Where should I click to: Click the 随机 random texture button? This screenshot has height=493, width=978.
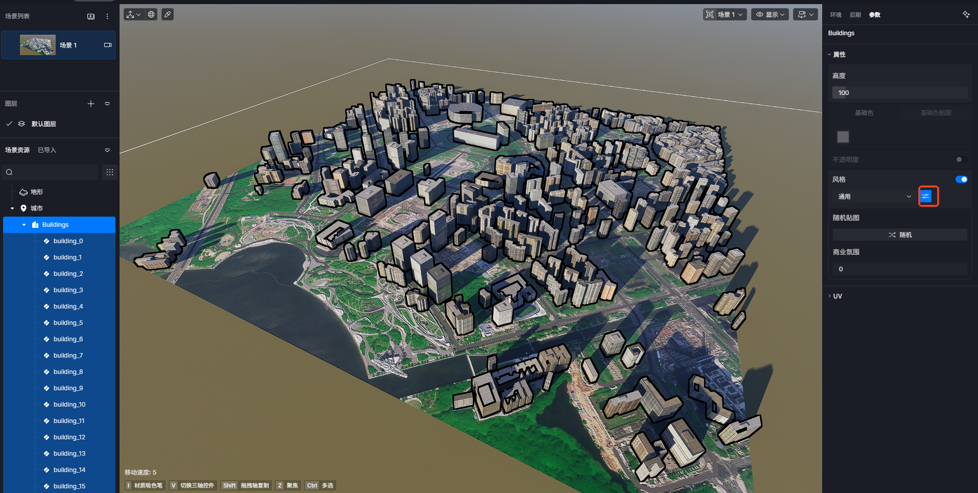click(x=900, y=235)
